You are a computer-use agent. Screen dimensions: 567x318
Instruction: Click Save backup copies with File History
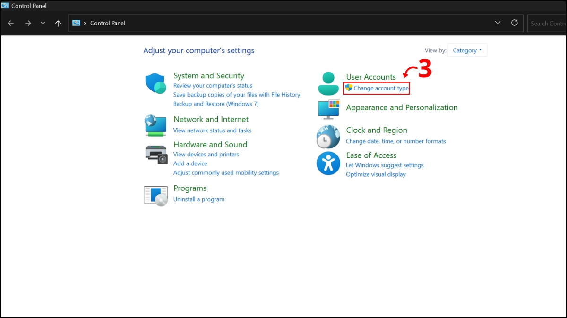click(237, 95)
